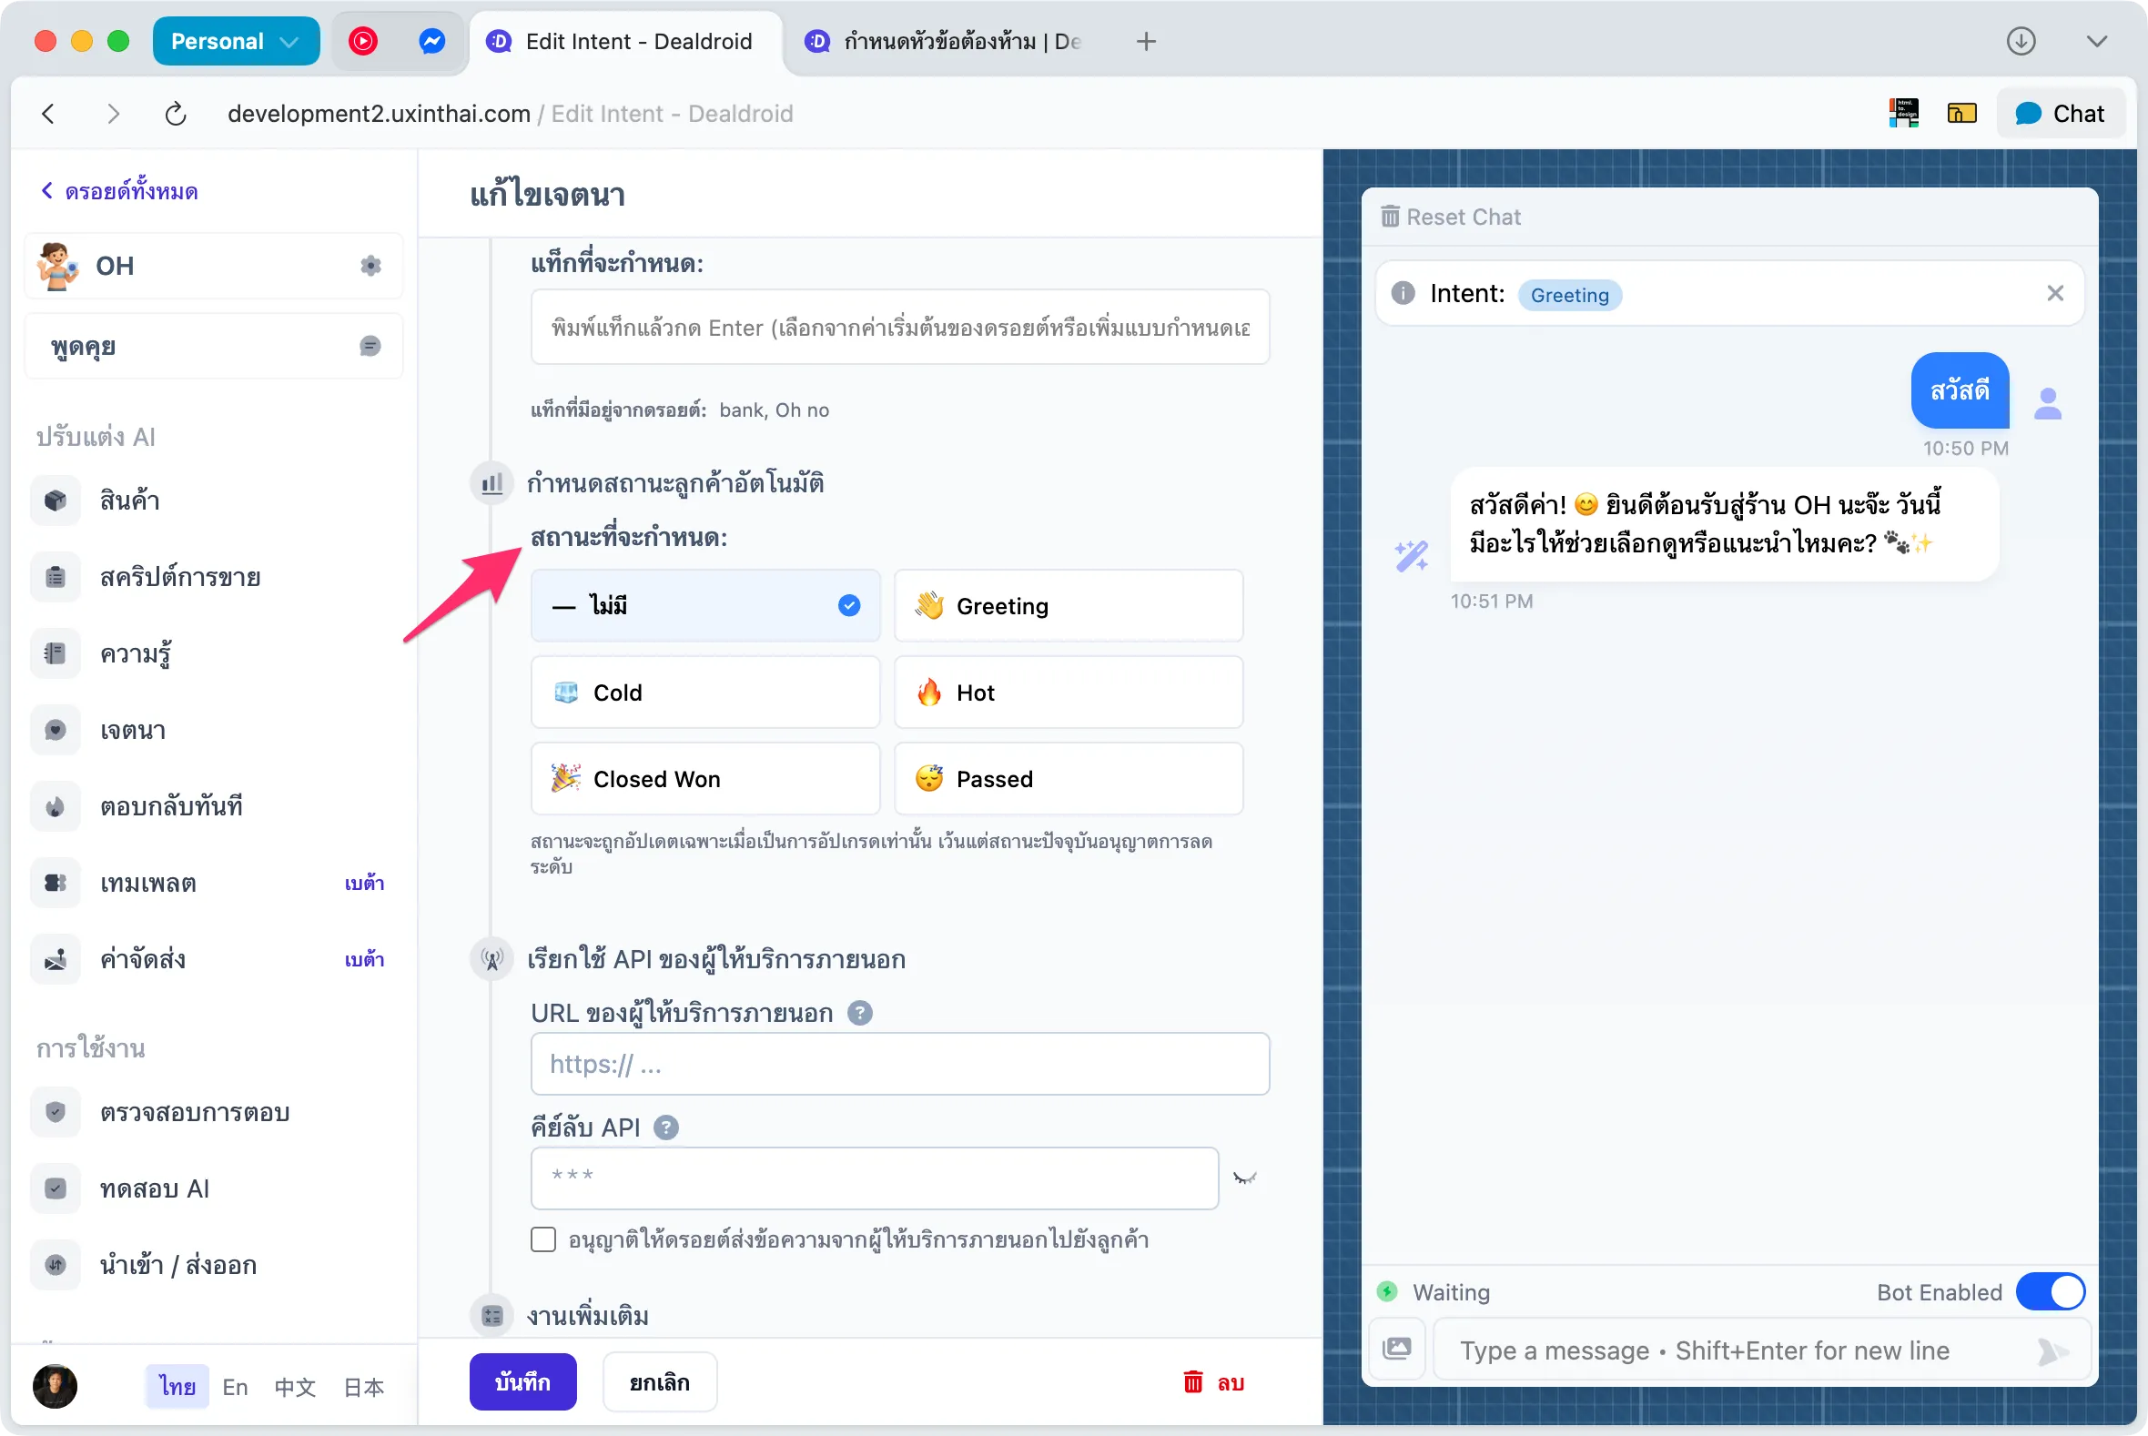Screen dimensions: 2148x1436
Task: Open the downloads dropdown in browser toolbar
Action: point(2021,41)
